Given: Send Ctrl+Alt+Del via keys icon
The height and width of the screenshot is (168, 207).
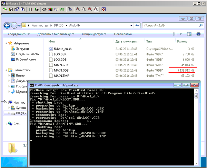Looking at the screenshot, I should point(45,9).
